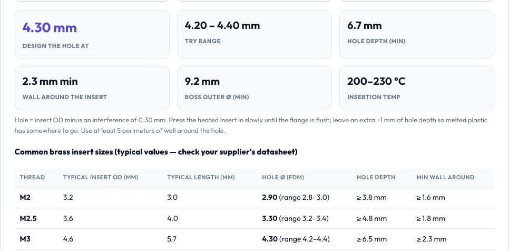
Task: Click the 9.2 mm boss outer diameter card
Action: [254, 88]
